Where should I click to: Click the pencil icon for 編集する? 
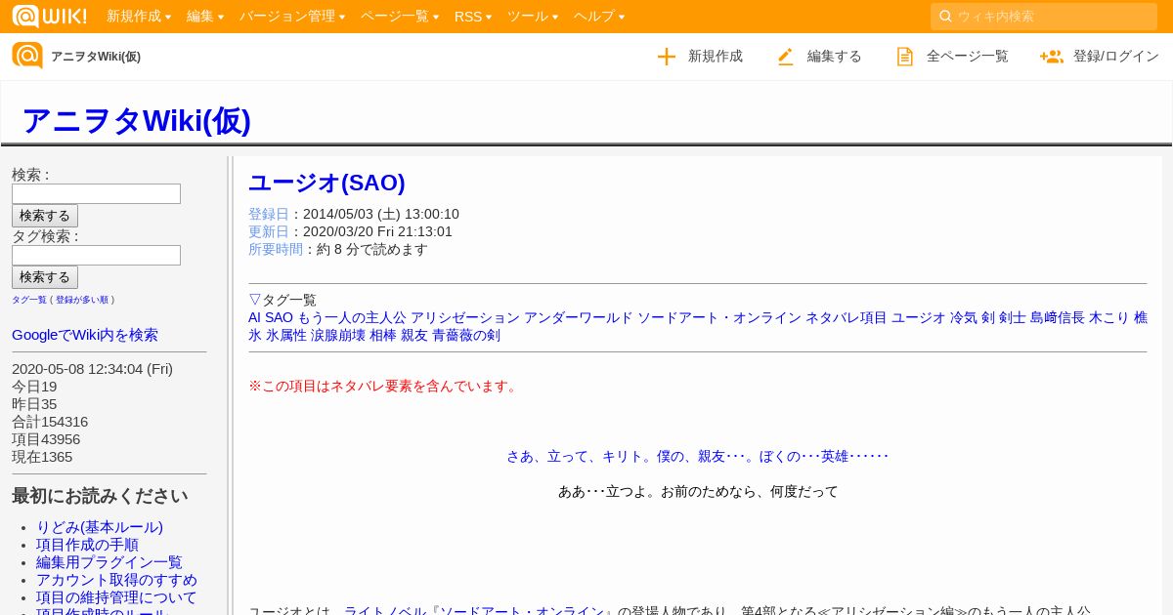[786, 57]
